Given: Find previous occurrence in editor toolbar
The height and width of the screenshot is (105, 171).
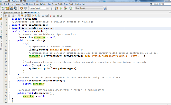Looking at the screenshot, I should tap(22, 16).
